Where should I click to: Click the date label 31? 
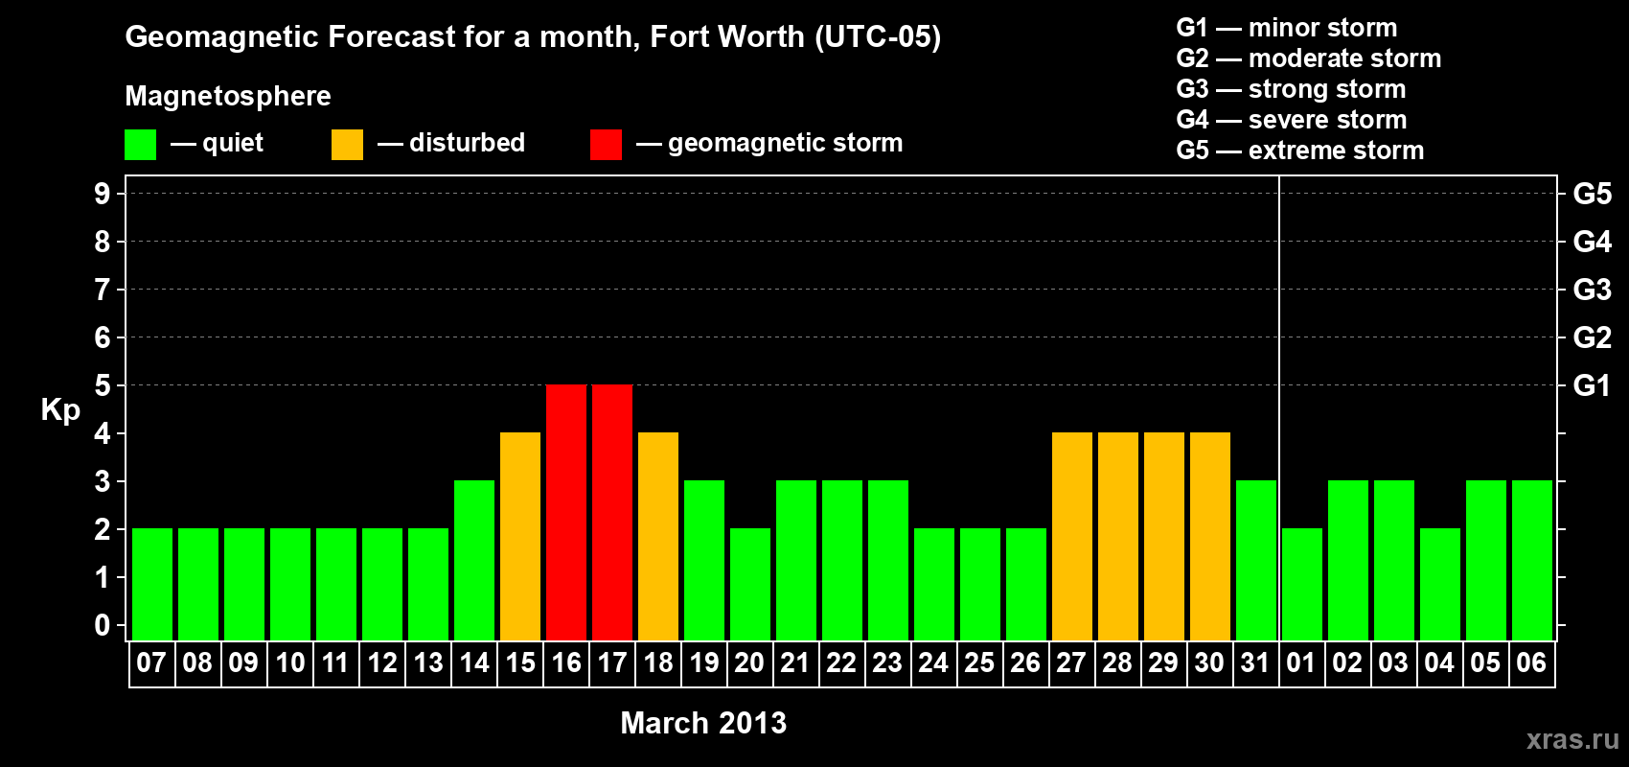(x=1255, y=662)
